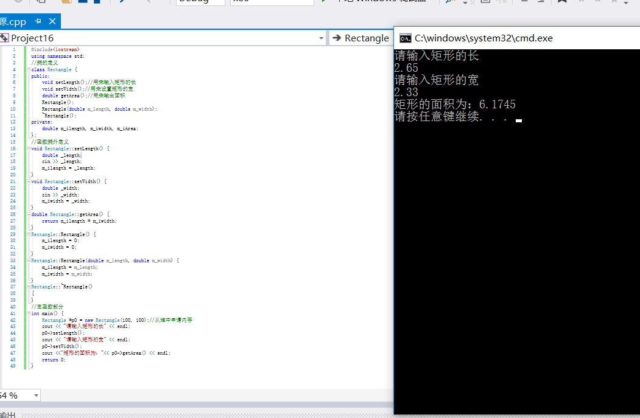This screenshot has height=418, width=640.
Task: Open the Rectangle class navigation dropdown
Action: pyautogui.click(x=361, y=38)
